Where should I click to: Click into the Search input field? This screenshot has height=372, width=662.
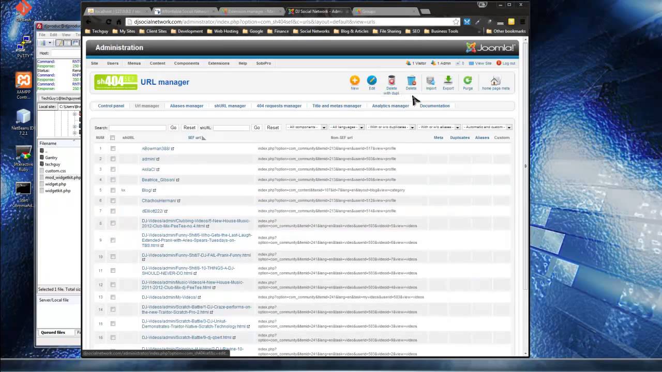tap(137, 128)
